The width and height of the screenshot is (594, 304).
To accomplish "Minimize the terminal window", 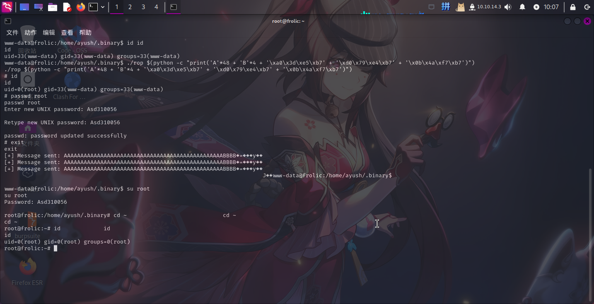I will tap(567, 21).
